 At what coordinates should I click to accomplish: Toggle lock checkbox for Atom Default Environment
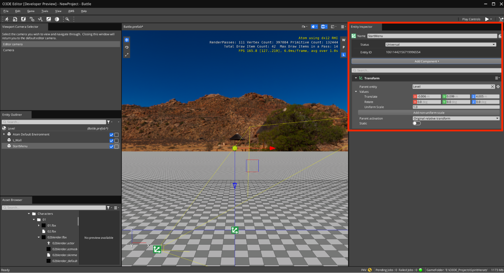tap(116, 135)
